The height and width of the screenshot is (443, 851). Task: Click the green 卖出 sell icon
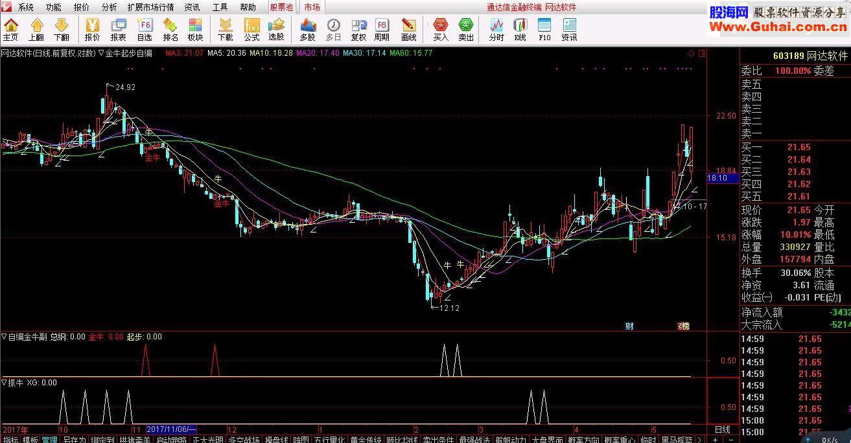pyautogui.click(x=466, y=30)
